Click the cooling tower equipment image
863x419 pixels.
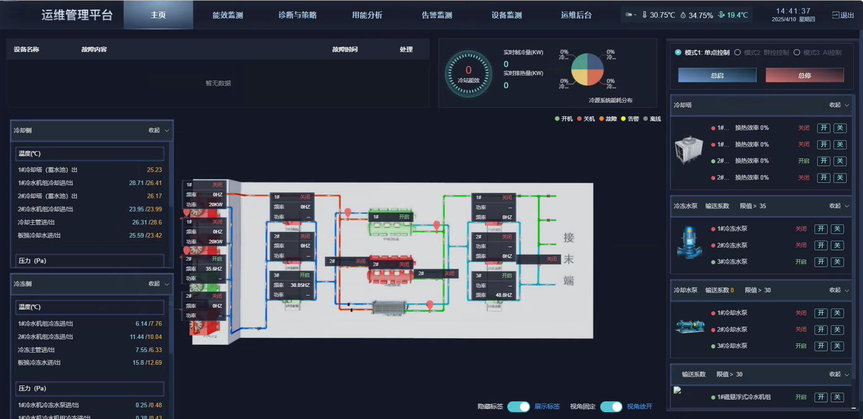tap(689, 150)
